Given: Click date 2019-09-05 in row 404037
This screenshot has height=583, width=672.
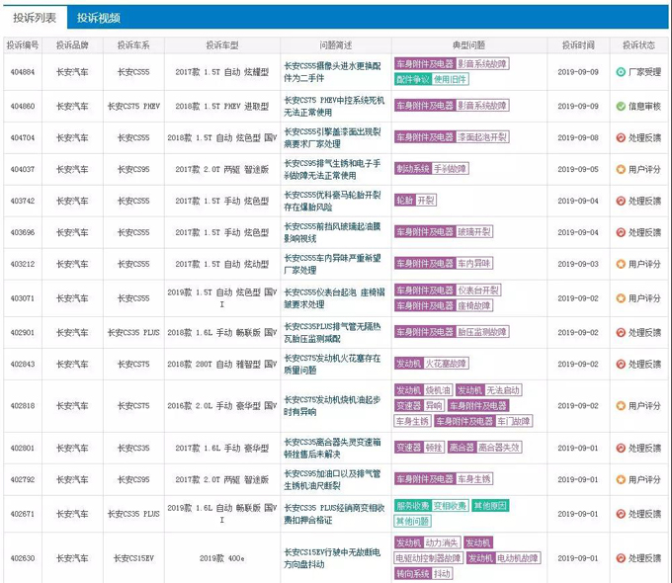Looking at the screenshot, I should [578, 169].
